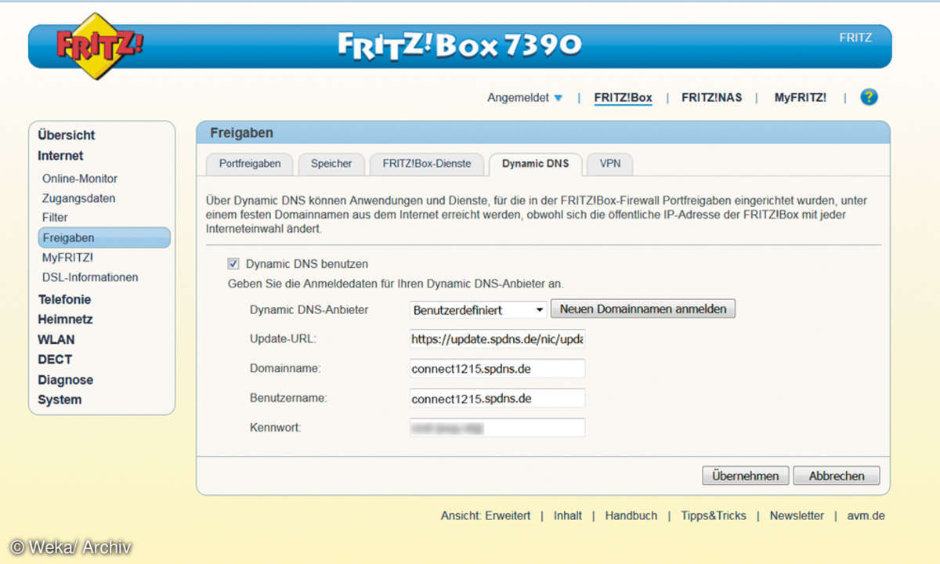
Task: Open the Dynamic DNS-Anbieter dropdown
Action: click(x=478, y=309)
